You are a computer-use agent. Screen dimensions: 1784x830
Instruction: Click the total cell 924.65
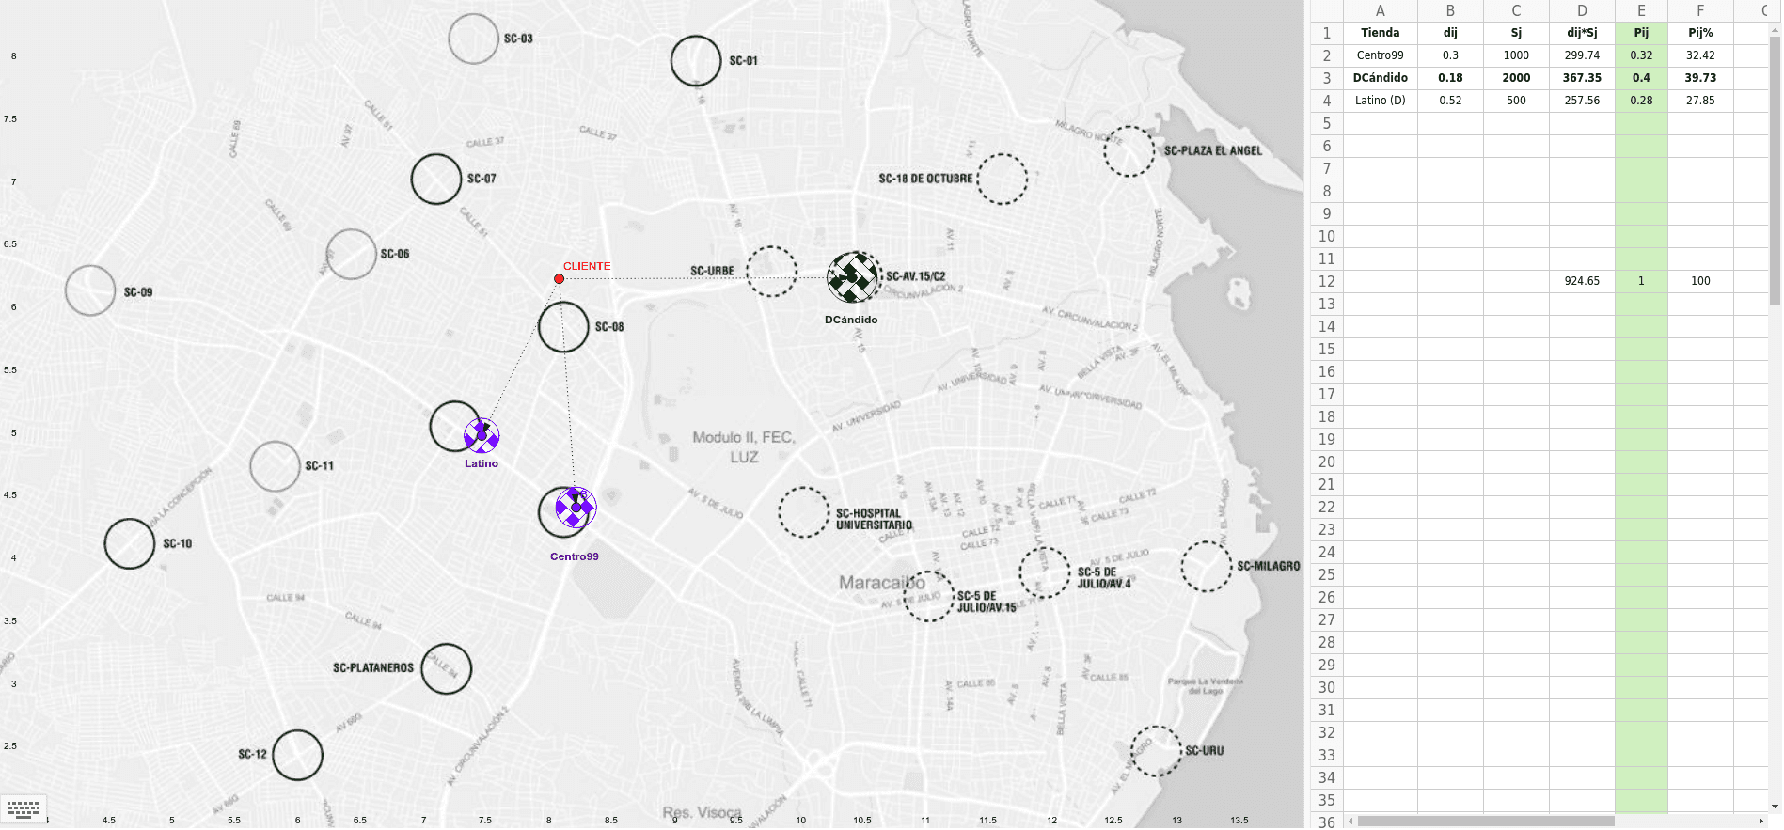[1582, 281]
